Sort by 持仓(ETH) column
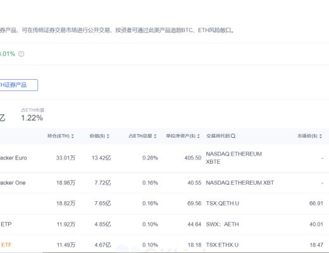 click(72, 136)
